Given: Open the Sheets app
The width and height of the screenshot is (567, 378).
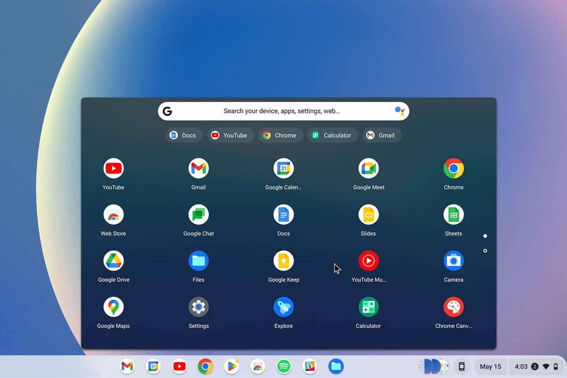Looking at the screenshot, I should [453, 214].
